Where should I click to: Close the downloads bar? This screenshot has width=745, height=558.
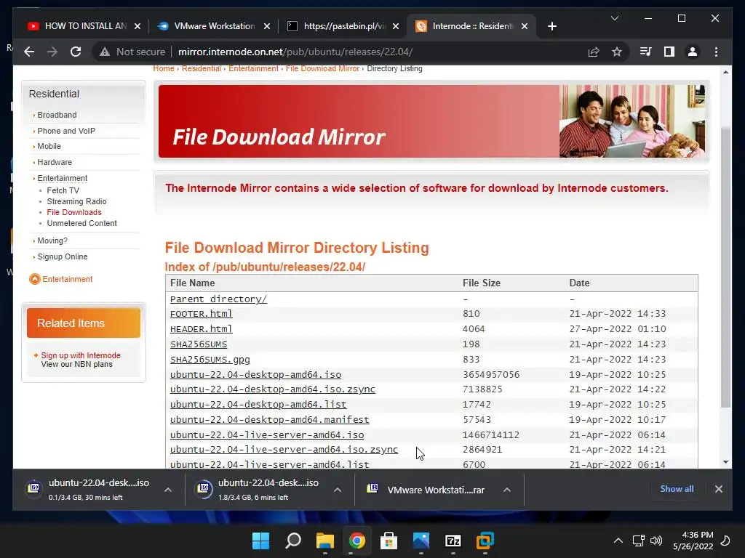coord(718,489)
